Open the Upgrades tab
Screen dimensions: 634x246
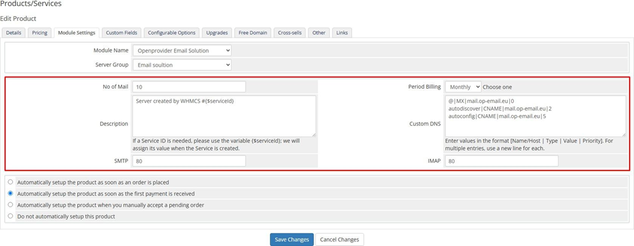(217, 33)
